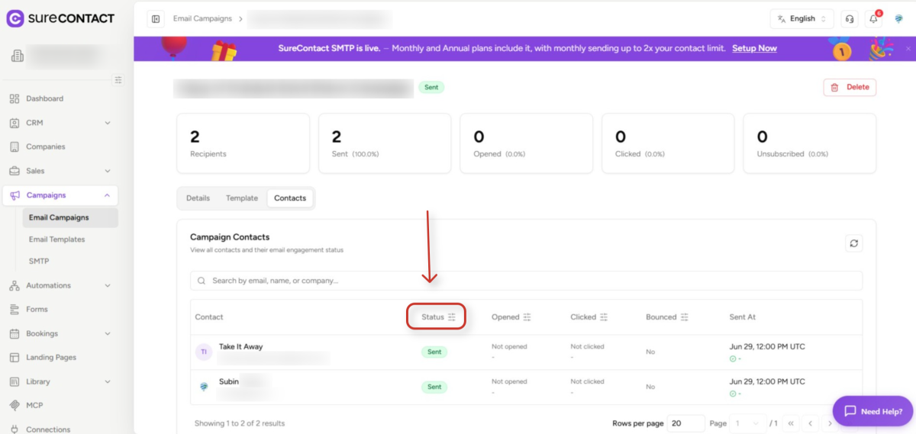This screenshot has width=916, height=434.
Task: Expand the Sales menu chevron
Action: 108,171
